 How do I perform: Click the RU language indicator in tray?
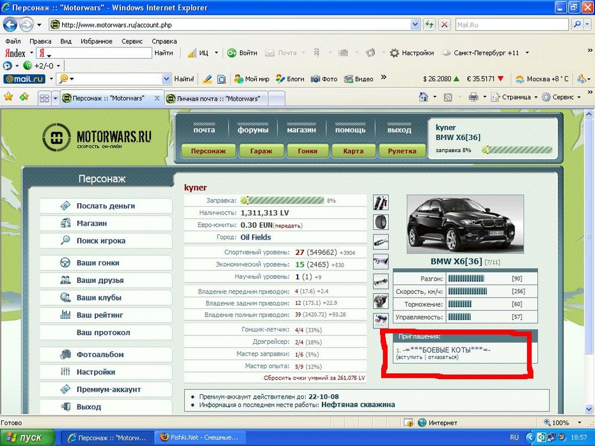point(514,437)
